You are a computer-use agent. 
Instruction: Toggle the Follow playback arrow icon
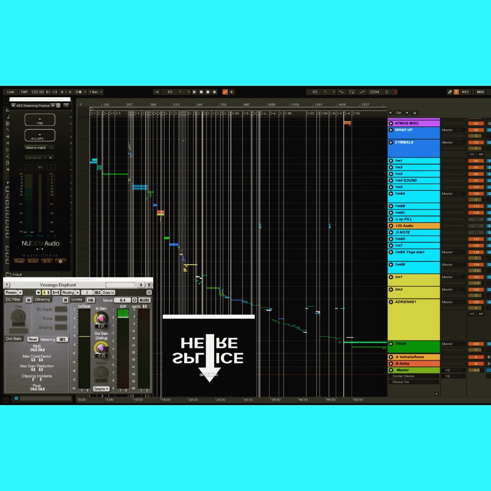[156, 92]
